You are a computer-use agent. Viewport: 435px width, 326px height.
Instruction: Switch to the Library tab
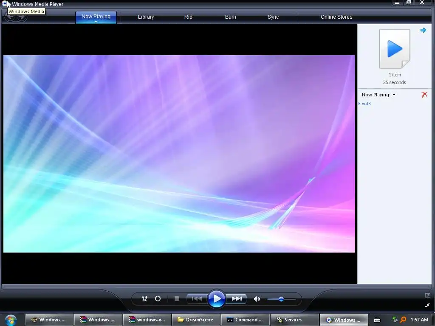pyautogui.click(x=146, y=17)
